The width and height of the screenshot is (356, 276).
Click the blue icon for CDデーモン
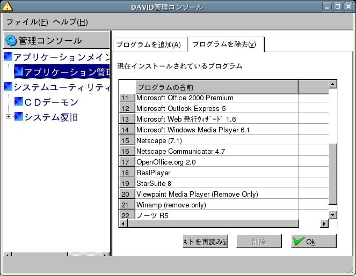[x=19, y=101]
